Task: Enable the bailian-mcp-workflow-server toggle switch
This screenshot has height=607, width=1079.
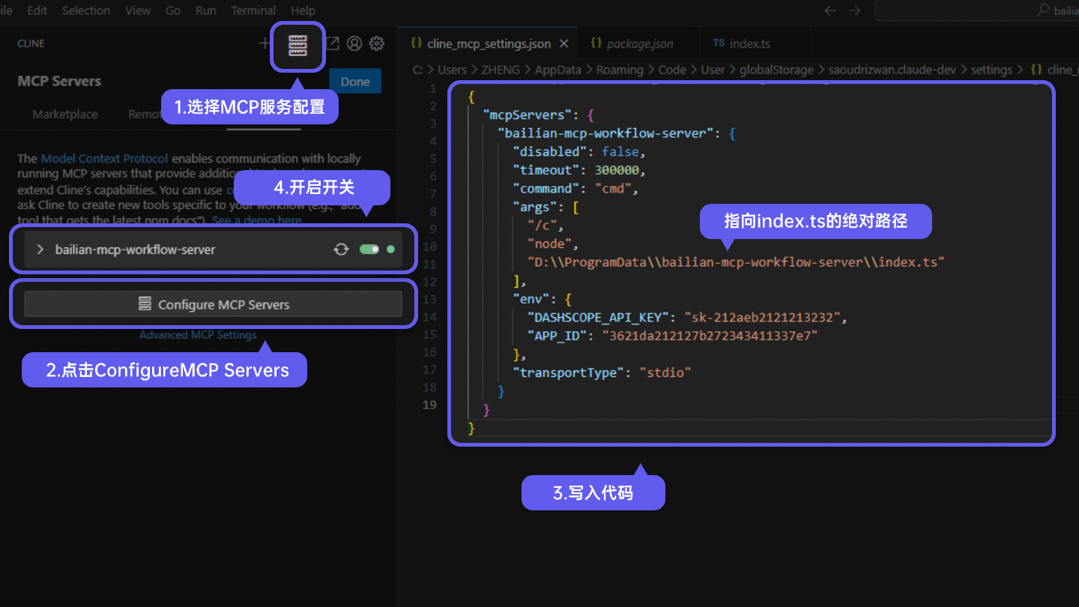Action: pos(369,249)
